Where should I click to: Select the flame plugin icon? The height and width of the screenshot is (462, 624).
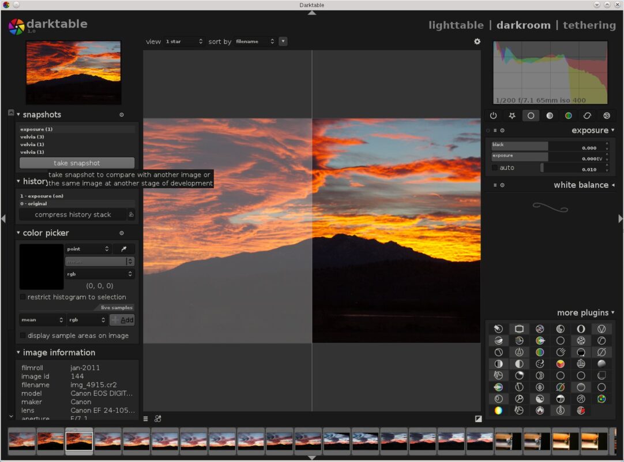540,410
